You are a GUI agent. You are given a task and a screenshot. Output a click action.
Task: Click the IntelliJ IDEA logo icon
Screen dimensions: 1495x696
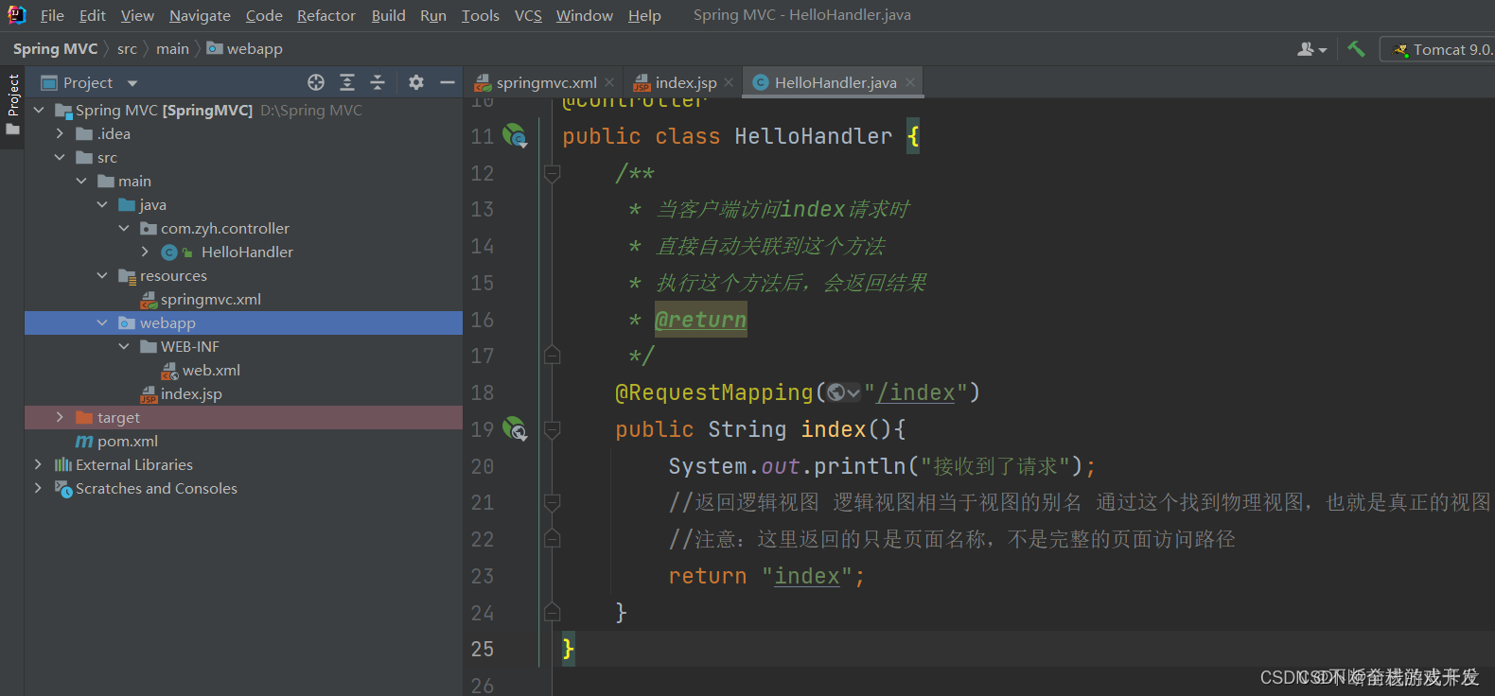16,15
